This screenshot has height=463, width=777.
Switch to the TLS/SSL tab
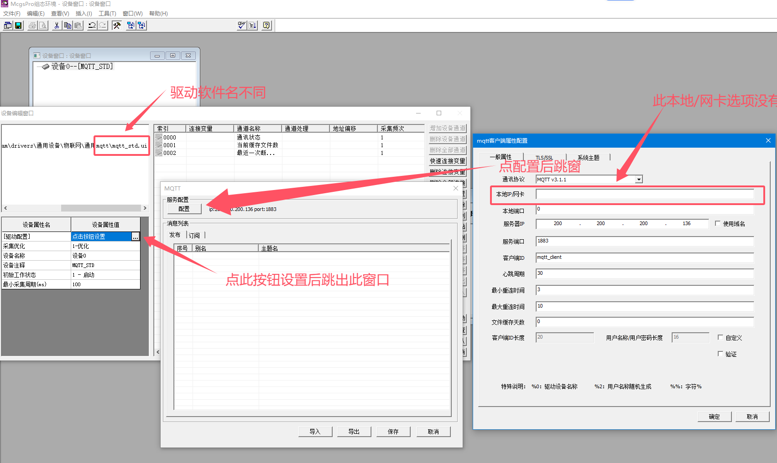click(544, 158)
